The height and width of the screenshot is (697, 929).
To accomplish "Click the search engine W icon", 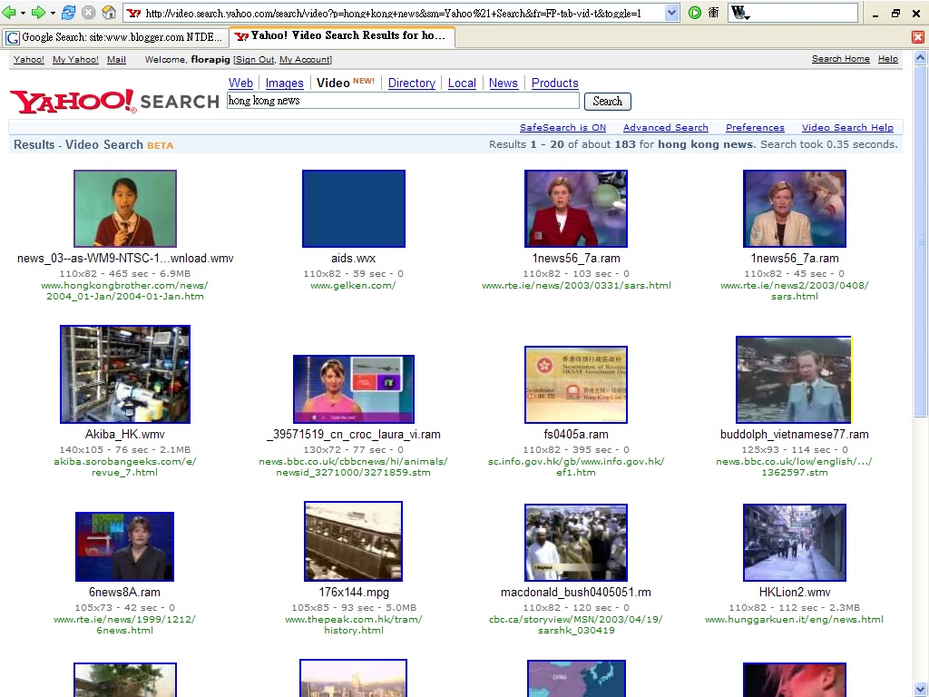I will (740, 13).
